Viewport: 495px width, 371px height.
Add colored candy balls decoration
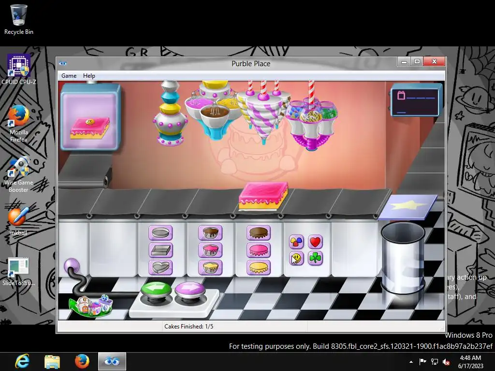[296, 242]
